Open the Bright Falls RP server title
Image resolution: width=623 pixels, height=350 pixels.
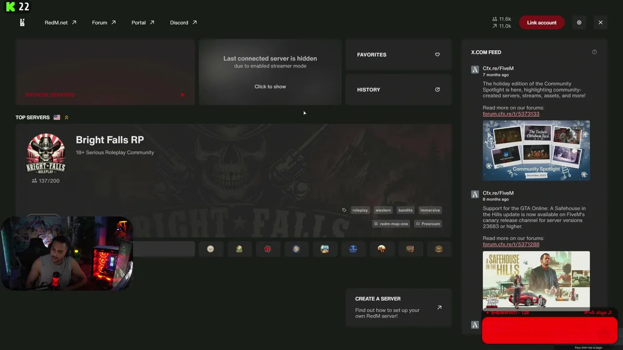[x=110, y=140]
